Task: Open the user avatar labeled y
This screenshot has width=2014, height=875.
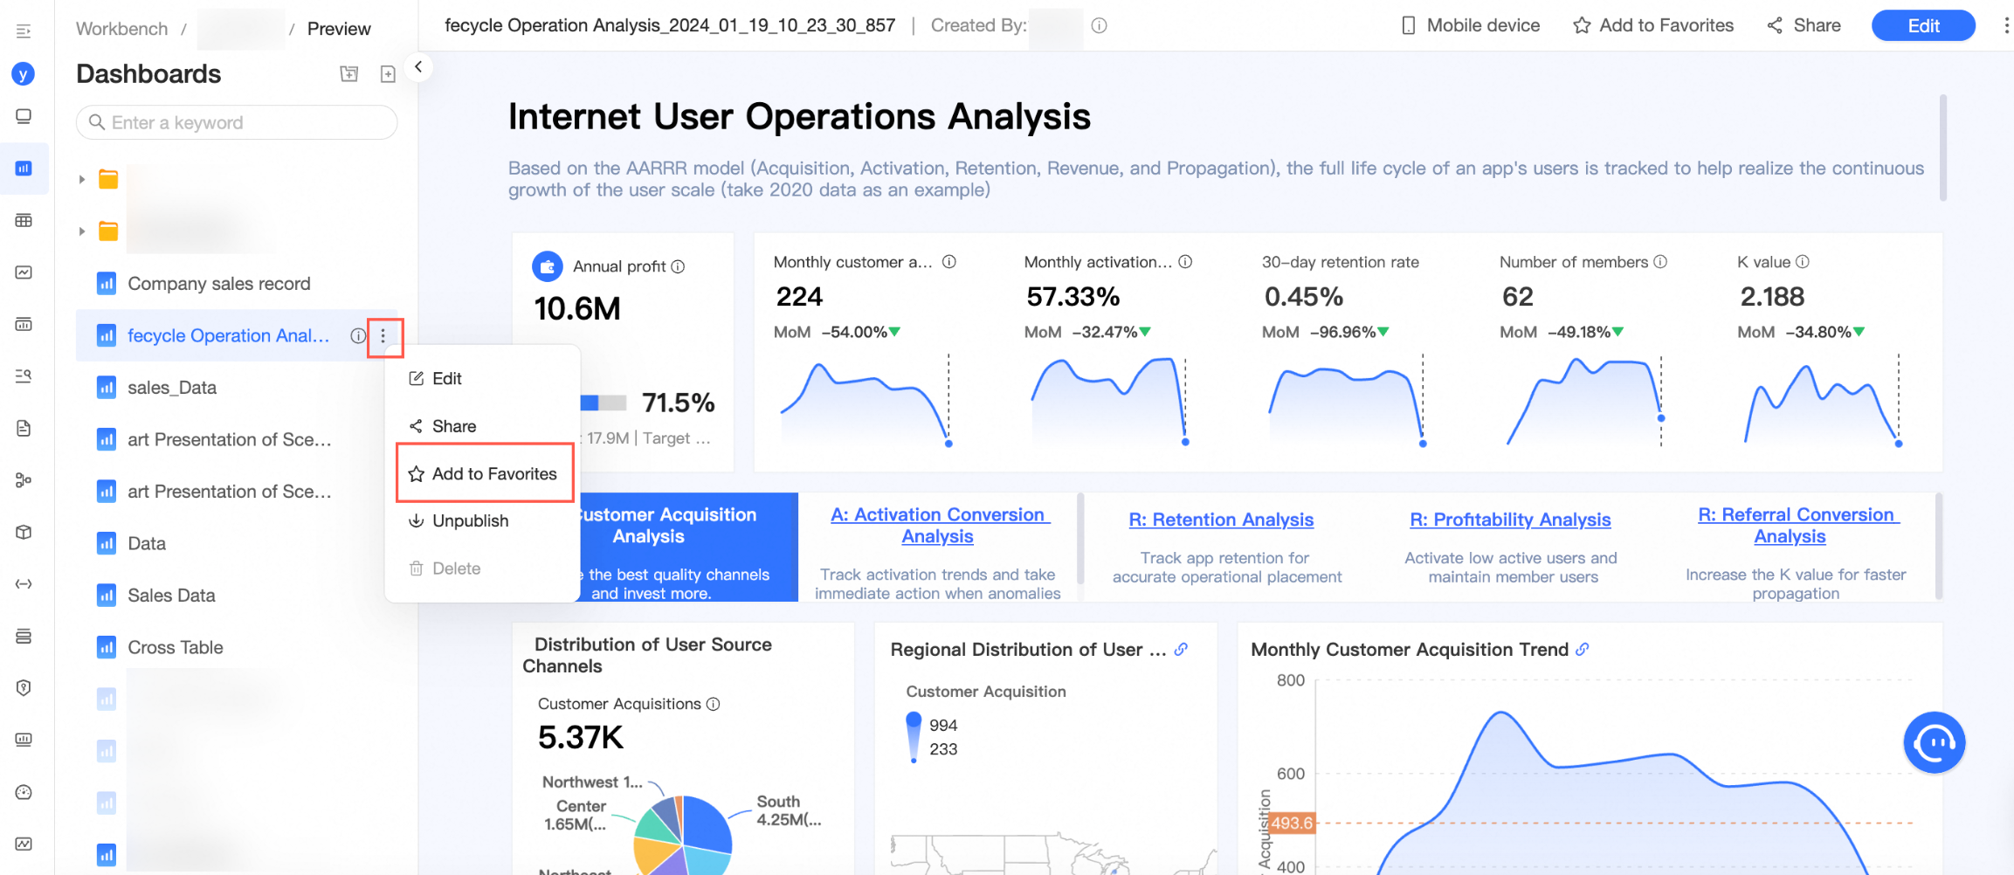Action: [24, 74]
